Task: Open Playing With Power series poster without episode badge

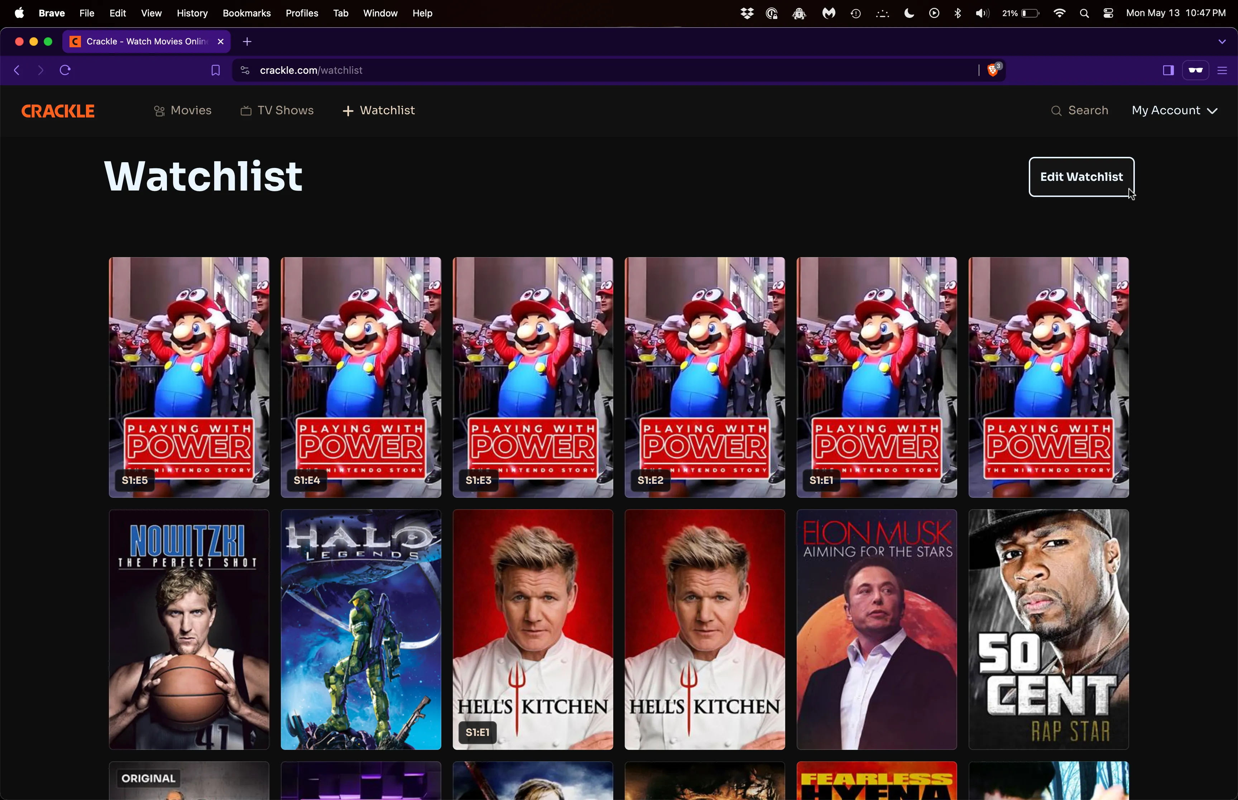Action: [1049, 377]
